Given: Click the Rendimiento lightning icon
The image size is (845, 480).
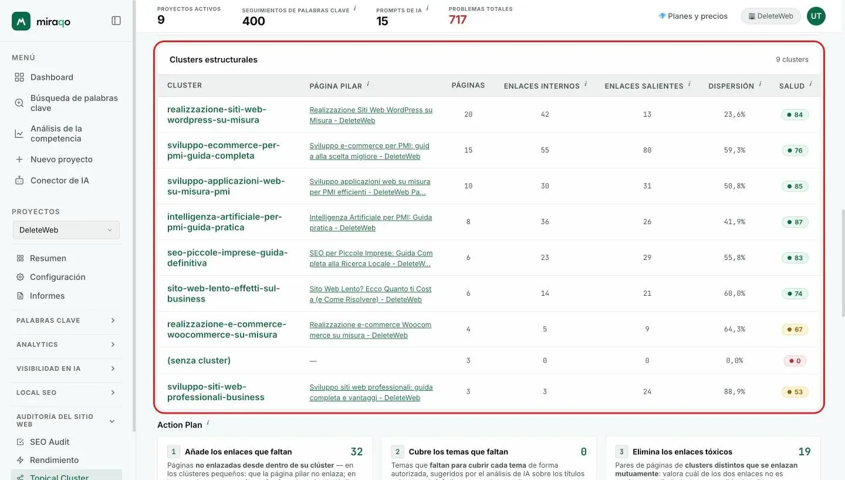Looking at the screenshot, I should coord(21,460).
